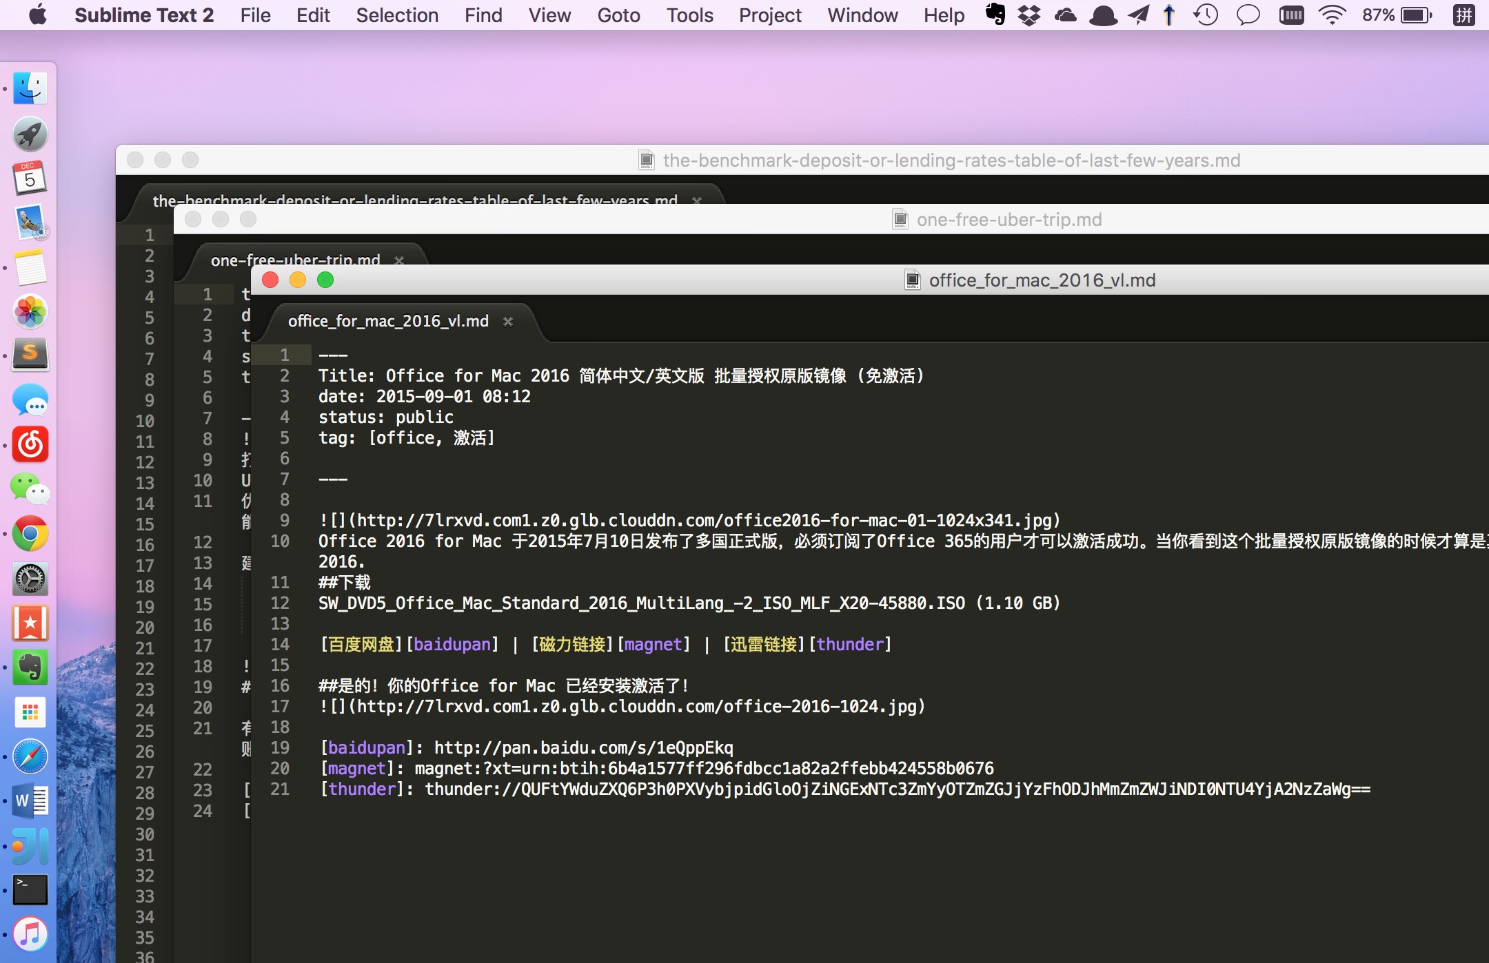This screenshot has height=963, width=1489.
Task: Open WeChat icon in dock
Action: tap(30, 490)
